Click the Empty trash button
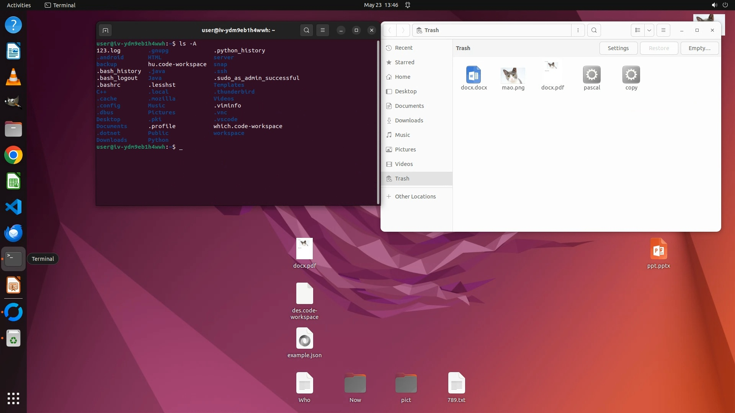The height and width of the screenshot is (413, 735). 699,48
